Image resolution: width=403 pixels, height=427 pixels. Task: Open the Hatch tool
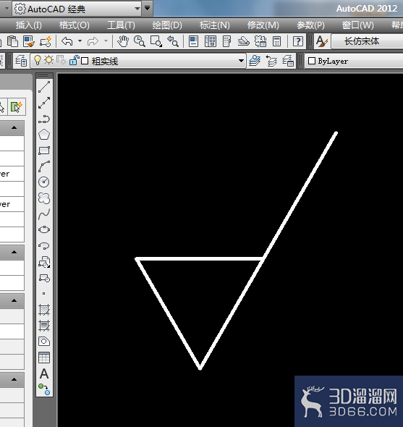(44, 310)
